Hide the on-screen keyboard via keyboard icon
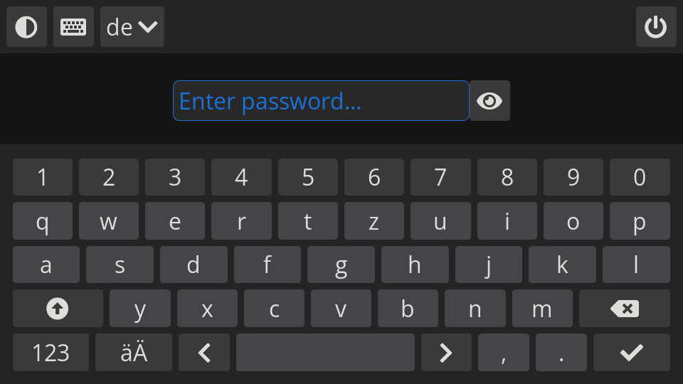This screenshot has height=384, width=683. pyautogui.click(x=73, y=26)
